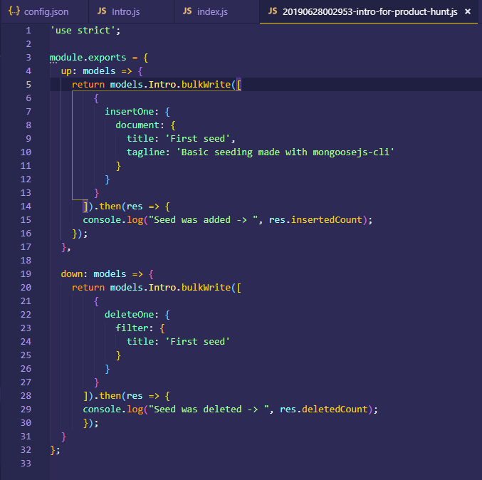The height and width of the screenshot is (480, 482).
Task: Place cursor on 'use strict' text
Action: tap(85, 31)
